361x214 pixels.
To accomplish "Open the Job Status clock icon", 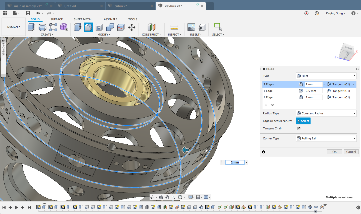I will (x=317, y=13).
